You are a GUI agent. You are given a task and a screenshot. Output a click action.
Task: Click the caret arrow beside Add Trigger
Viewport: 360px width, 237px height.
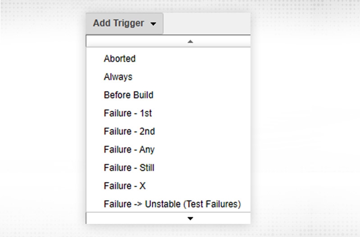pos(153,24)
